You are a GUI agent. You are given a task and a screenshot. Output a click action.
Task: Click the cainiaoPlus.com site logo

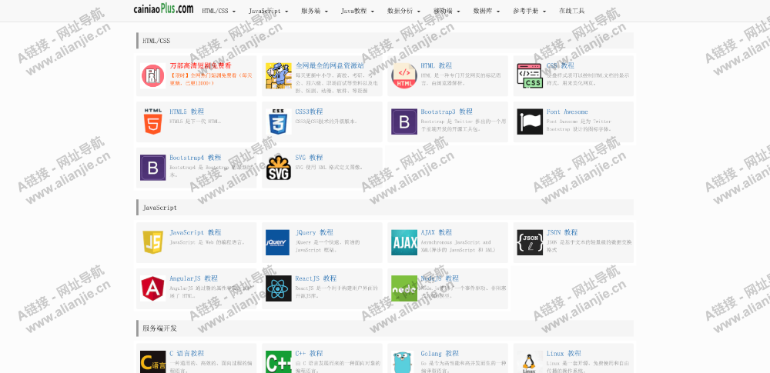[163, 9]
